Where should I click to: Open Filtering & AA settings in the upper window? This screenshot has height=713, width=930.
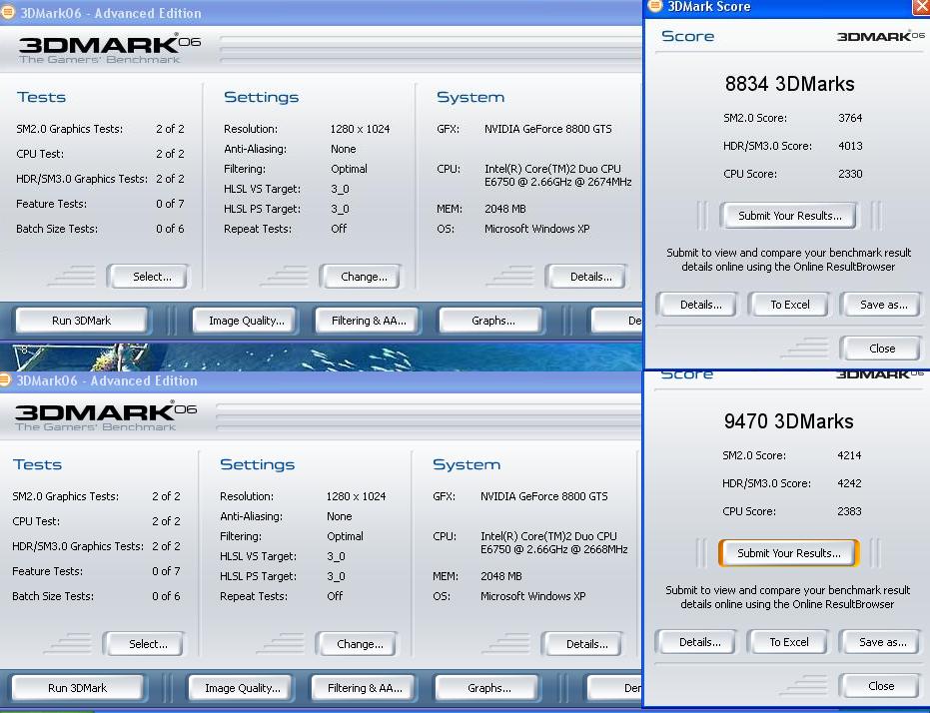369,321
